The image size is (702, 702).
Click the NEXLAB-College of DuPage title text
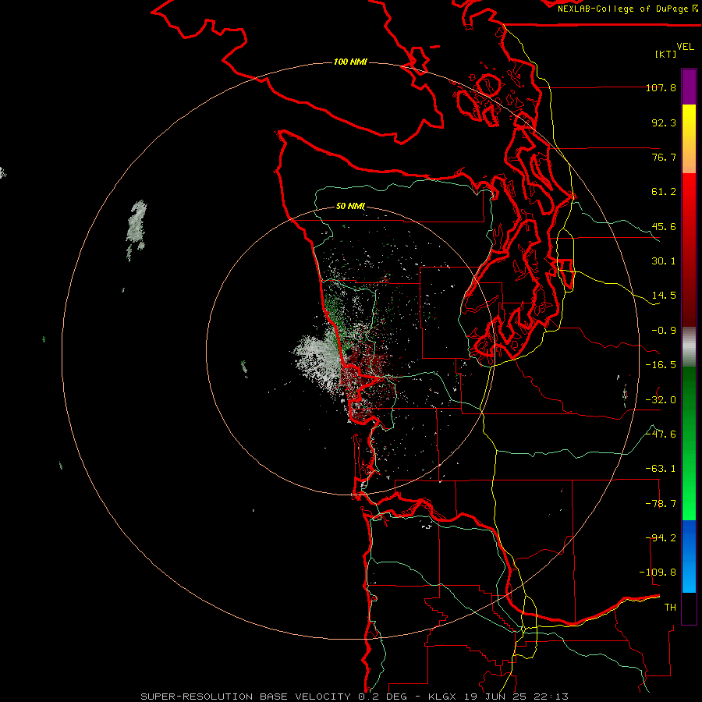coord(624,9)
